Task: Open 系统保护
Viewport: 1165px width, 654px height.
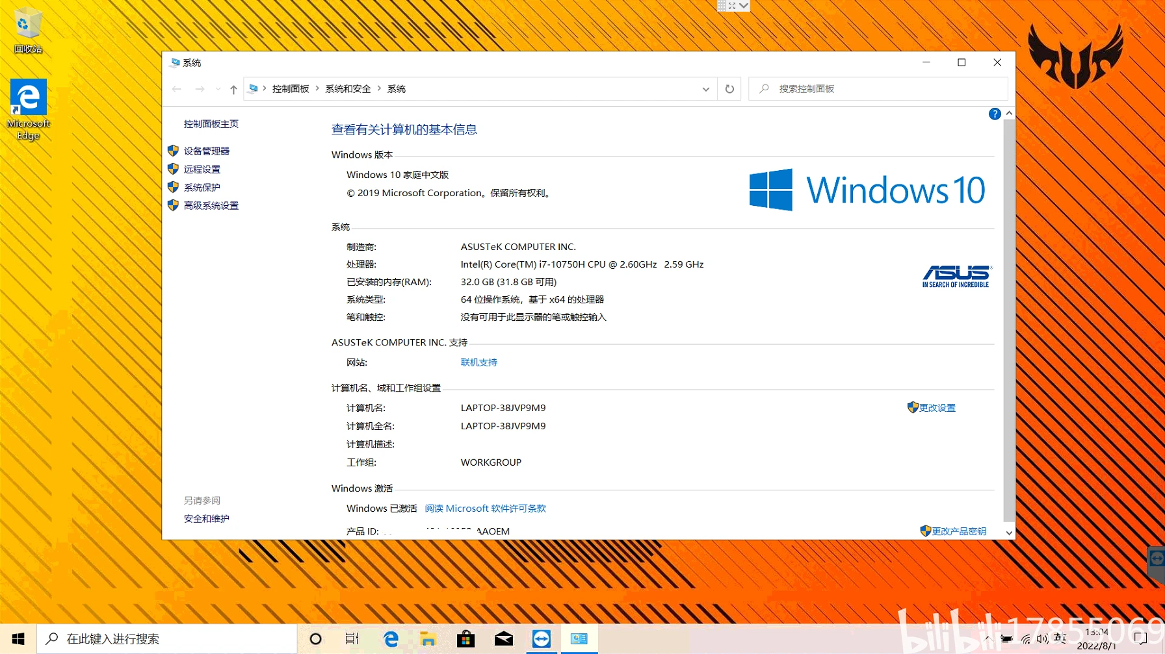Action: pos(202,187)
